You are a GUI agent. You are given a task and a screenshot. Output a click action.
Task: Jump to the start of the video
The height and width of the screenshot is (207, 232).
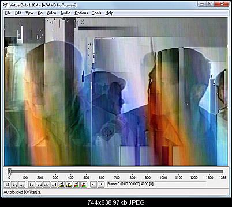pyautogui.click(x=32, y=185)
